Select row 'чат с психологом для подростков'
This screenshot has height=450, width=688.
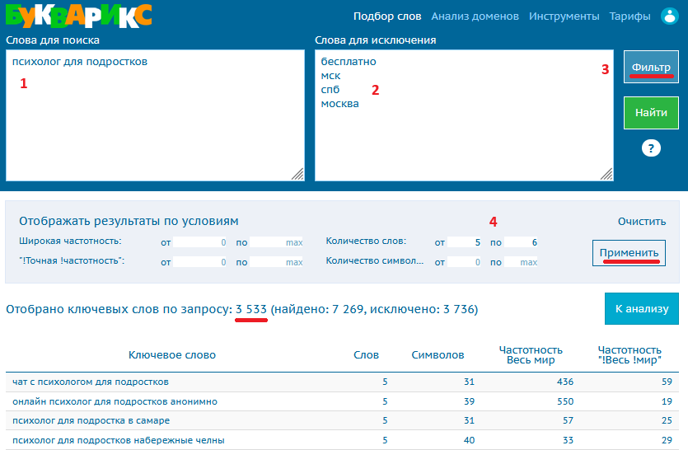click(x=342, y=382)
